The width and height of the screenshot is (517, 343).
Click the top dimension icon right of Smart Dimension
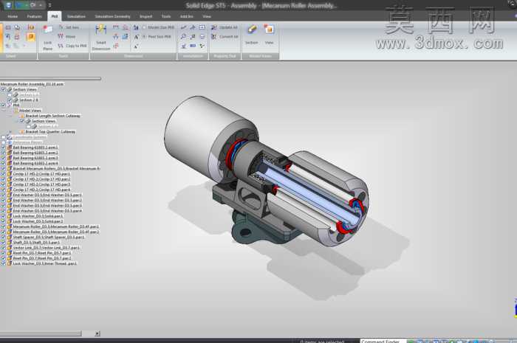(x=116, y=27)
